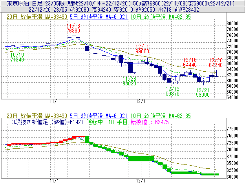Click the 12/21 59000 low label
Viewport: 245px width, 186px height.
click(x=203, y=92)
